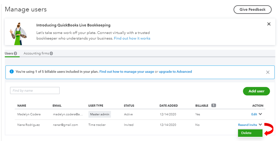Click the Give Feedback button
278x141 pixels.
click(253, 10)
